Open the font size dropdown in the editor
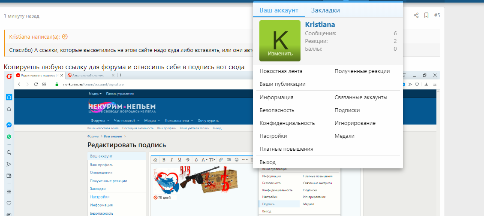The width and height of the screenshot is (484, 216). tap(212, 160)
